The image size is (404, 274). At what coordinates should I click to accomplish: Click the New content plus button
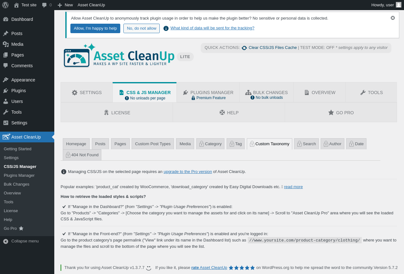pyautogui.click(x=65, y=5)
